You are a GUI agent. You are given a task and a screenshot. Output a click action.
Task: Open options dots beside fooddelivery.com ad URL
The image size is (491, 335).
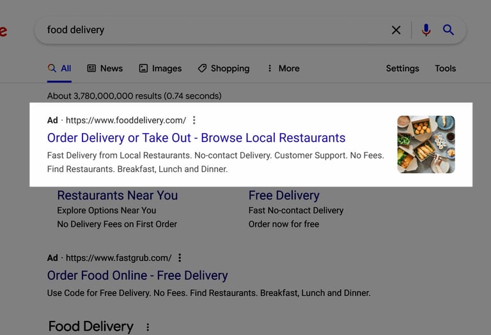coord(194,120)
